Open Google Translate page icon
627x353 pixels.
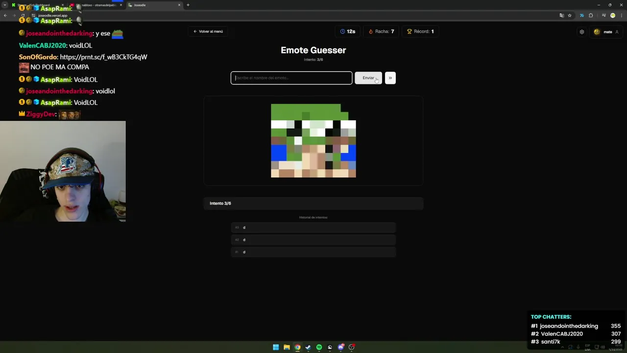[x=562, y=15]
